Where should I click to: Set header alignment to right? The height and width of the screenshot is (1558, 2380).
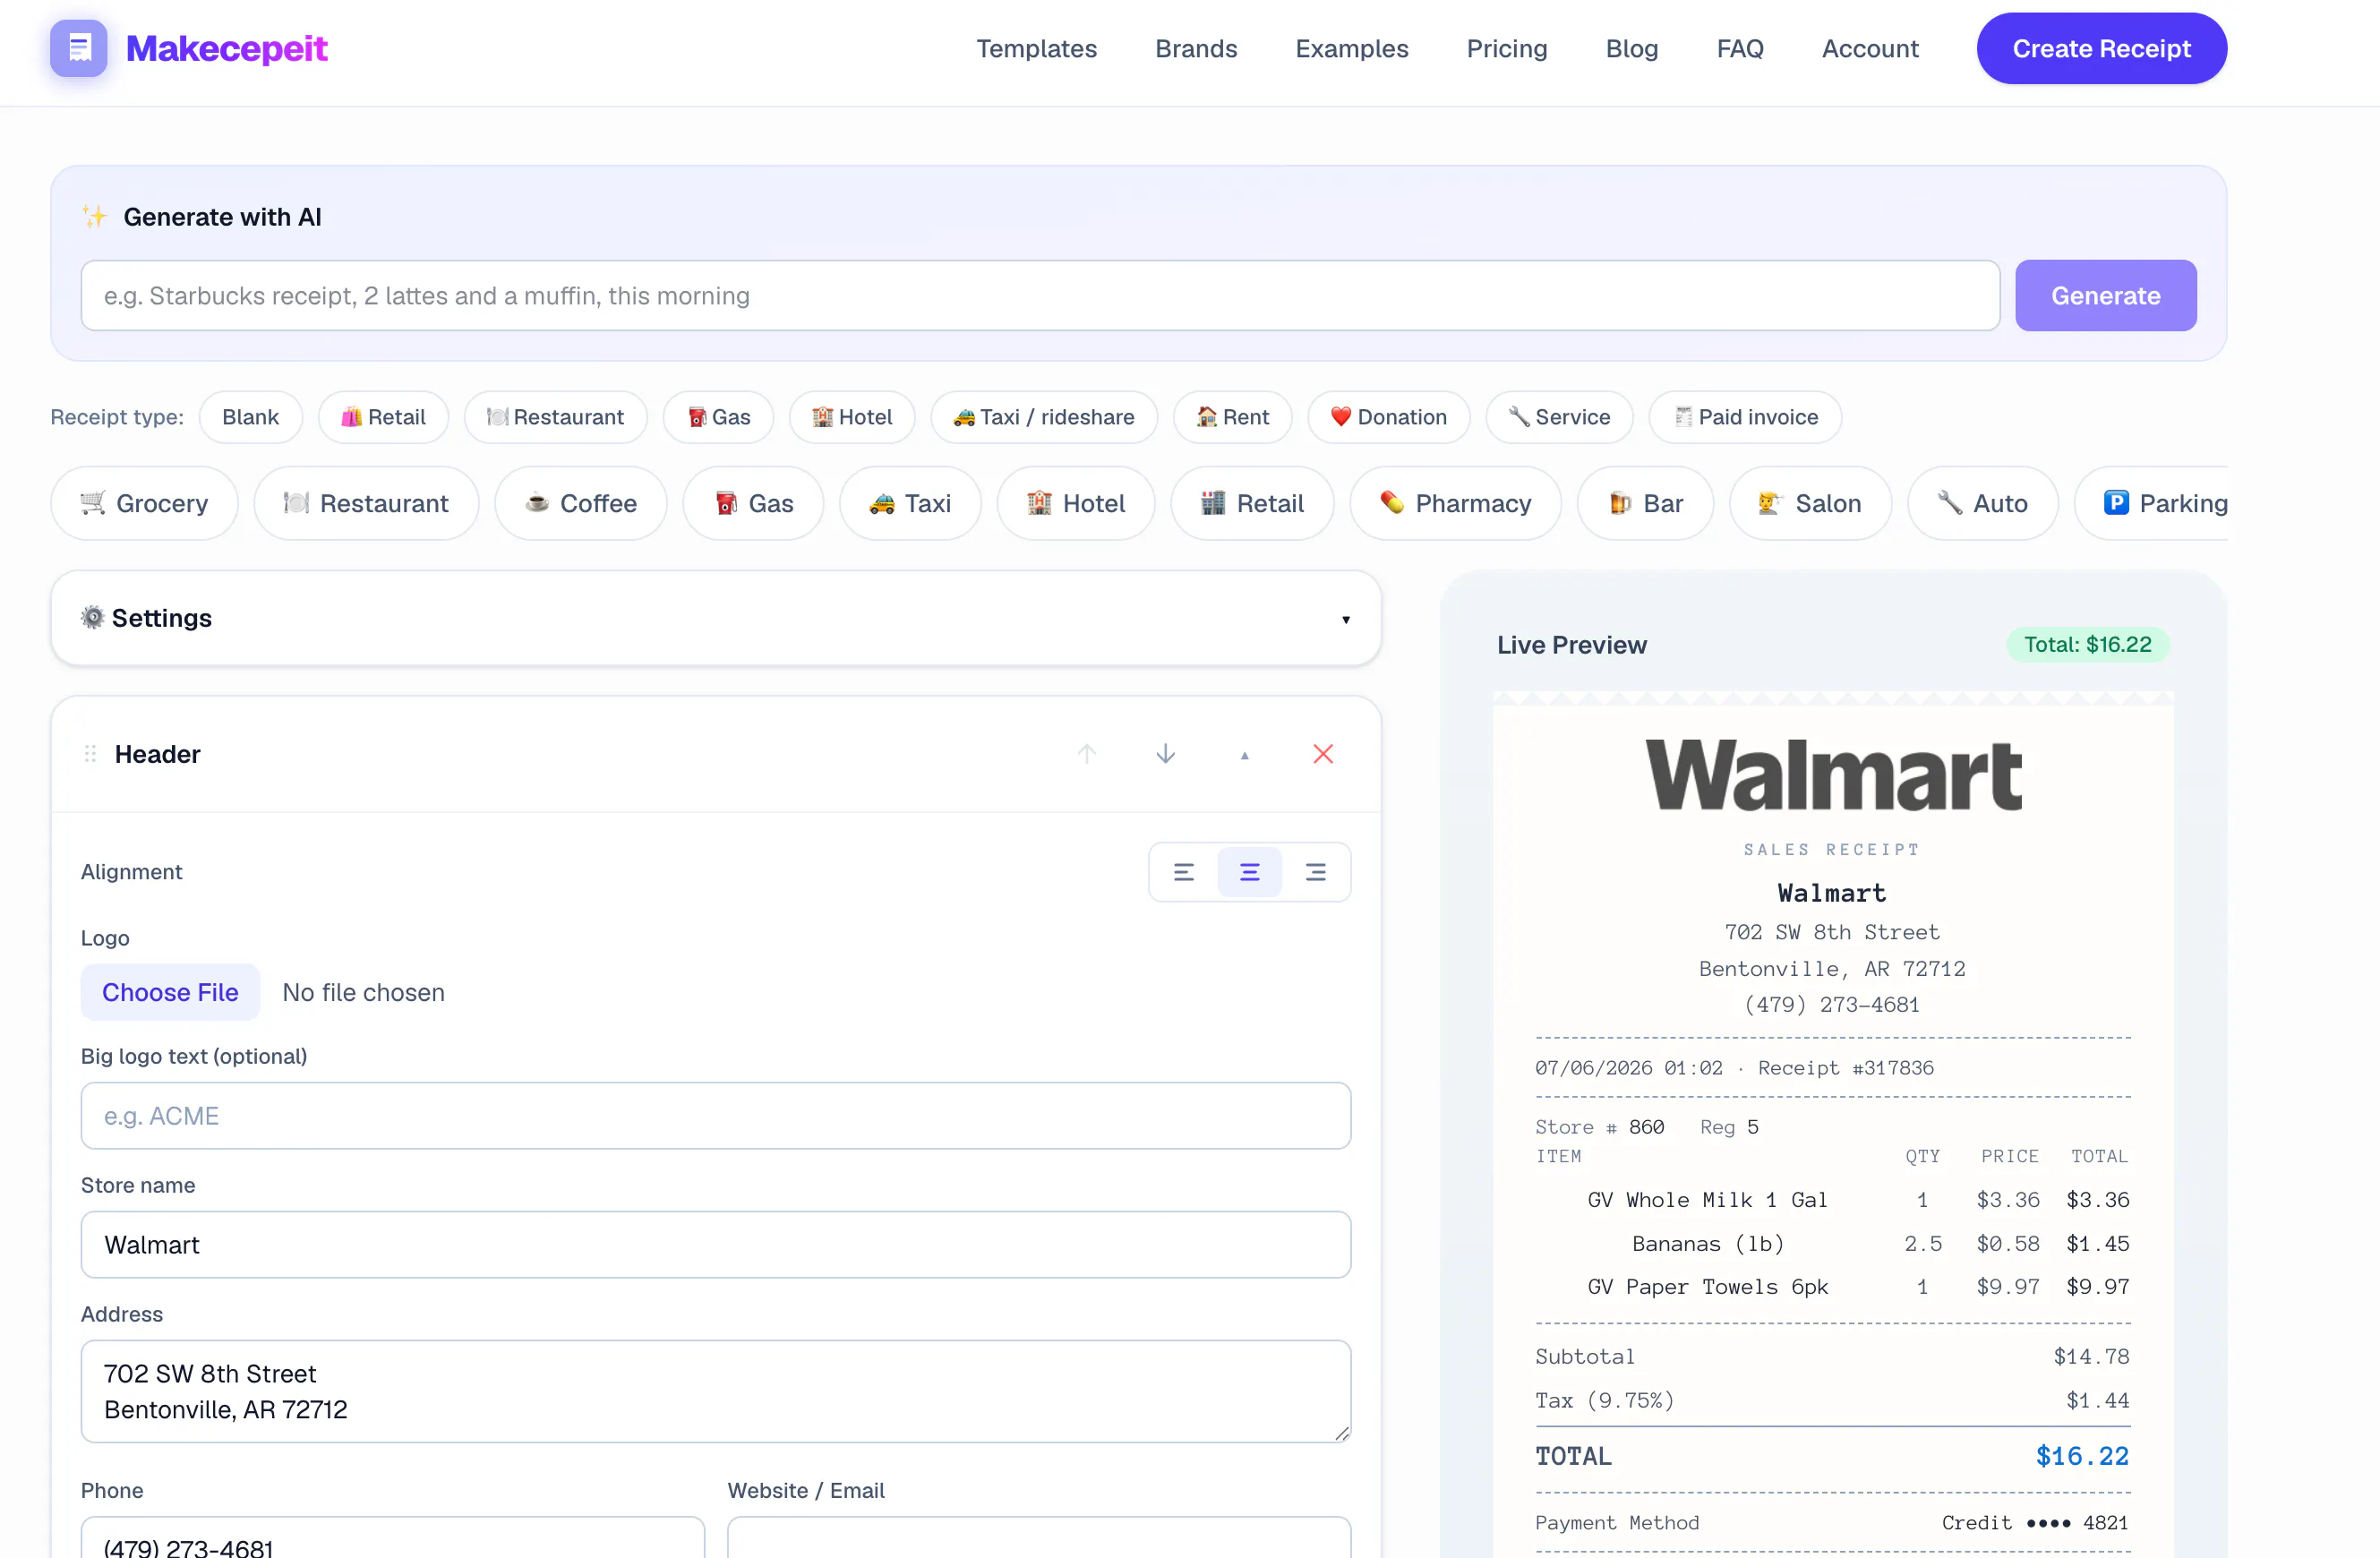(1316, 872)
